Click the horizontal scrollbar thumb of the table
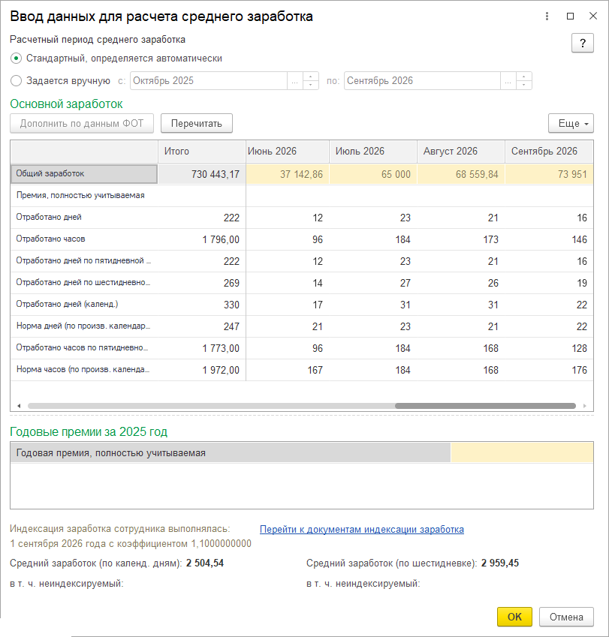Screen dimensions: 609x637 (485, 406)
